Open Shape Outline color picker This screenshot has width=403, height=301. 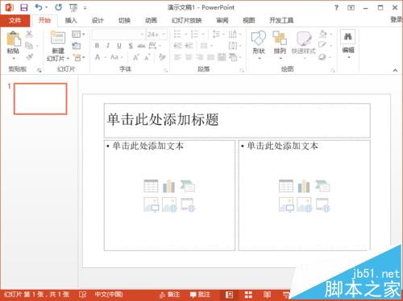(325, 45)
